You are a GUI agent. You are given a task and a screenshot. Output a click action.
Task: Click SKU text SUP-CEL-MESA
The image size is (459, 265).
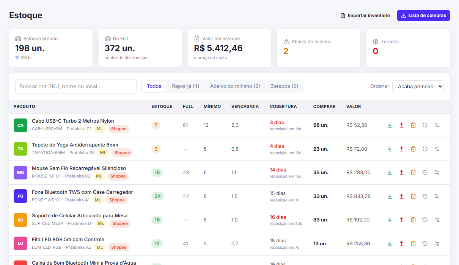pos(48,224)
